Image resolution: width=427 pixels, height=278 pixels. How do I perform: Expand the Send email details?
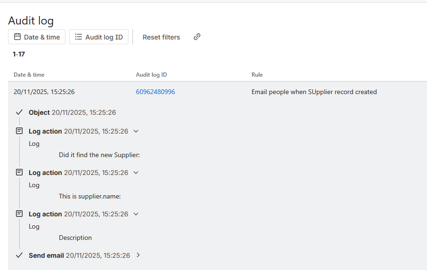click(138, 255)
